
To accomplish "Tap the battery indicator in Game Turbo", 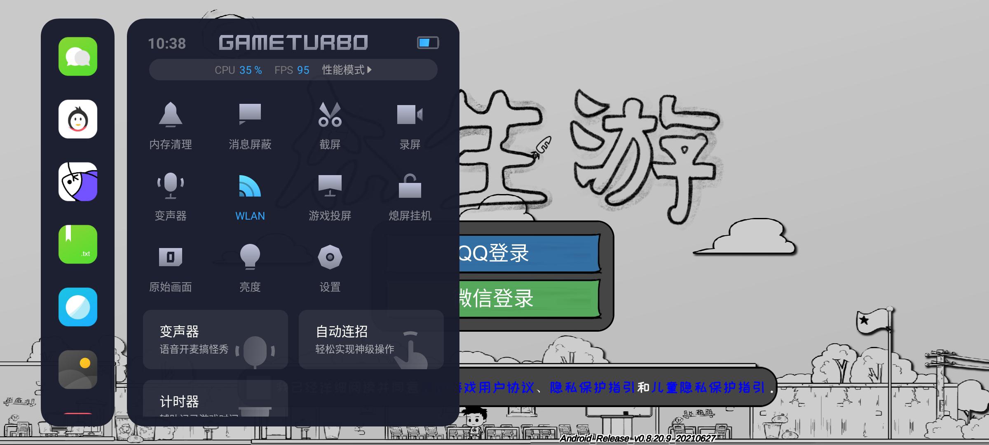I will tap(428, 43).
